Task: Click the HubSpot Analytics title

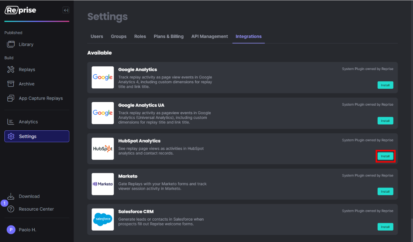Action: (x=140, y=141)
